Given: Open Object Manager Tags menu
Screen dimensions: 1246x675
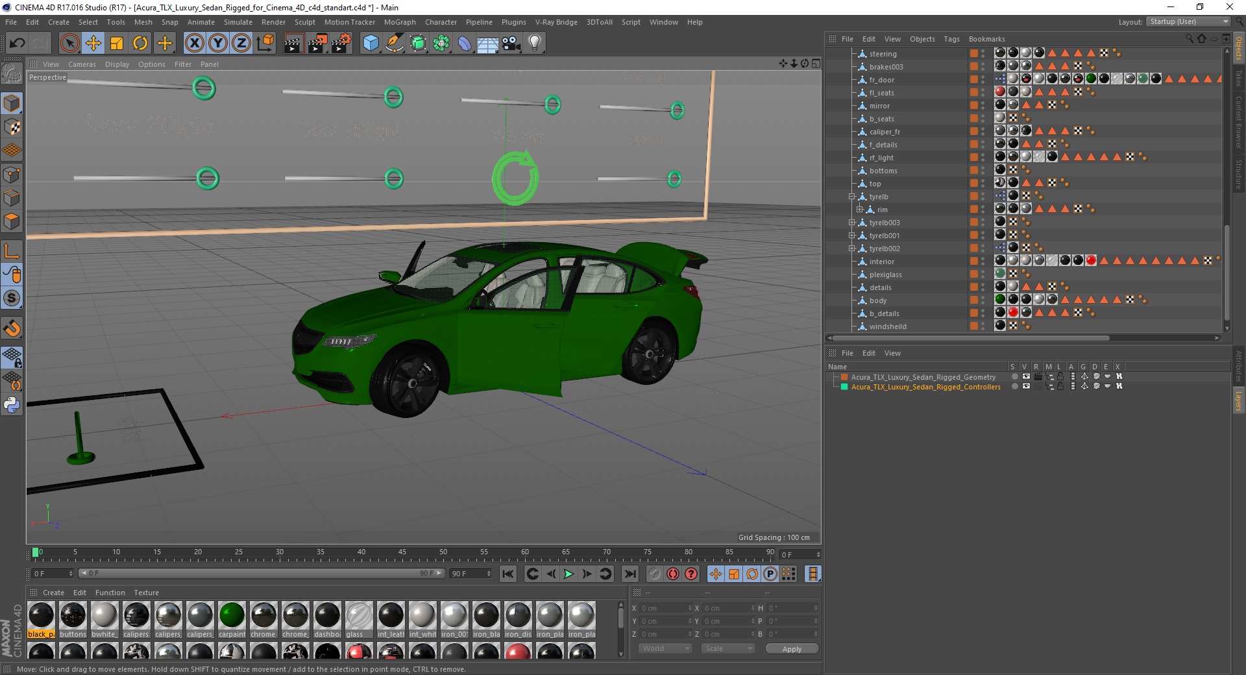Looking at the screenshot, I should 951,39.
